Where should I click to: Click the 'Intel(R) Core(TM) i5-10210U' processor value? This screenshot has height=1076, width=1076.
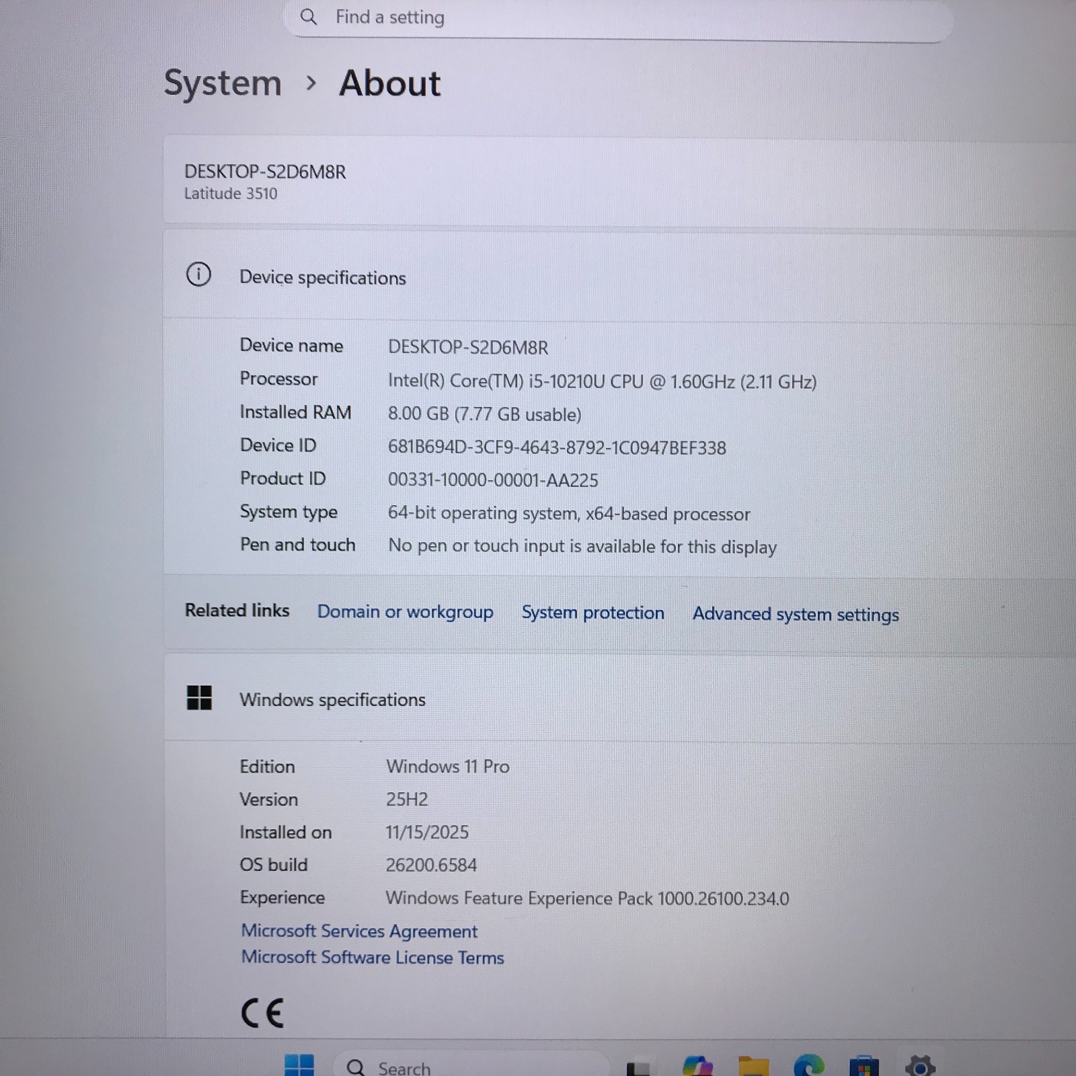tap(602, 381)
